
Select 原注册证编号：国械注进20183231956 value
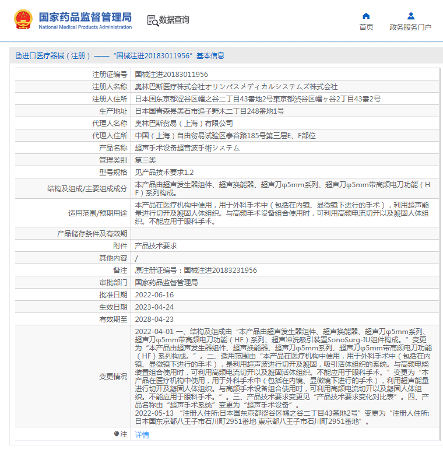[196, 271]
